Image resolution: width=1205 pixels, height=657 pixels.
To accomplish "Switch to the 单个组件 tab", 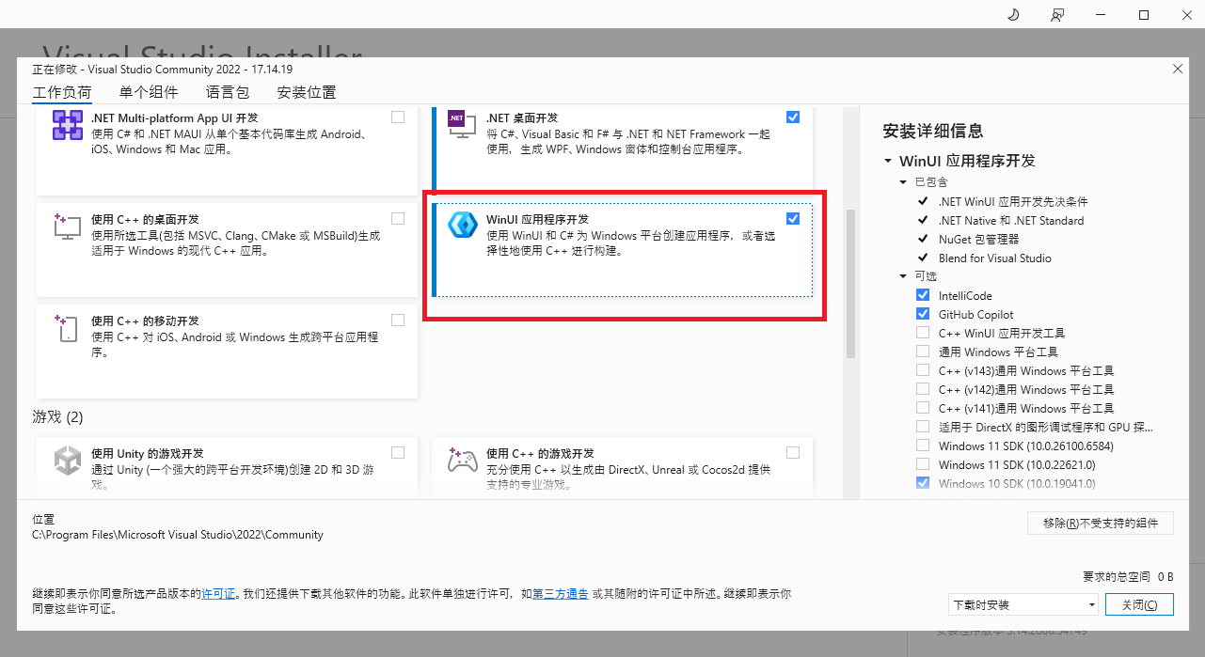I will pos(149,92).
